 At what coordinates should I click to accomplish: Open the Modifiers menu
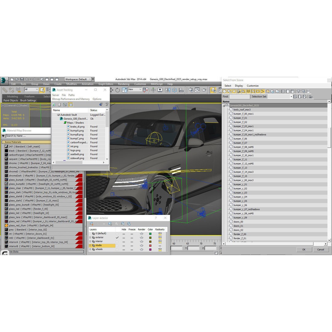(72, 84)
